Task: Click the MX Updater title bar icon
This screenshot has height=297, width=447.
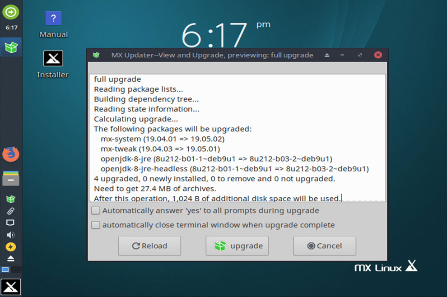Action: [96, 55]
